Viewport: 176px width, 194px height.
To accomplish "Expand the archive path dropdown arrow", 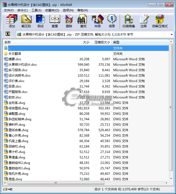I will (x=172, y=35).
